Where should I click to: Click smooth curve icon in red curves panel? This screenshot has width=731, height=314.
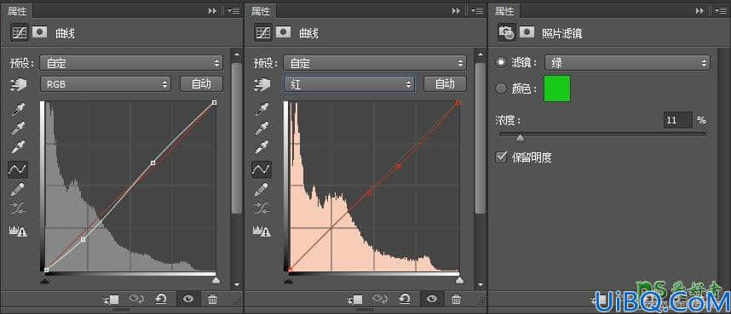point(262,208)
